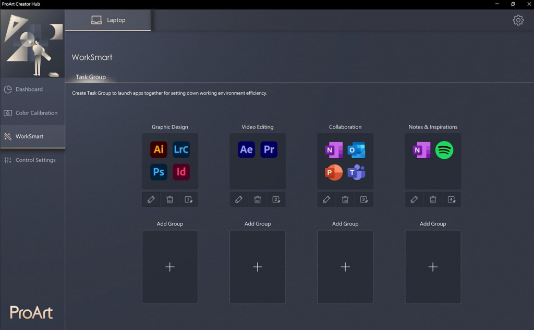Viewport: 534px width, 330px height.
Task: Assign hotkey 4 to Notes & Inspirations group
Action: click(452, 199)
